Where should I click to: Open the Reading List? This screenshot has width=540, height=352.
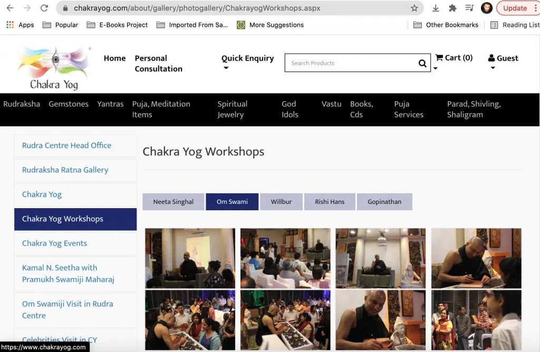point(515,25)
